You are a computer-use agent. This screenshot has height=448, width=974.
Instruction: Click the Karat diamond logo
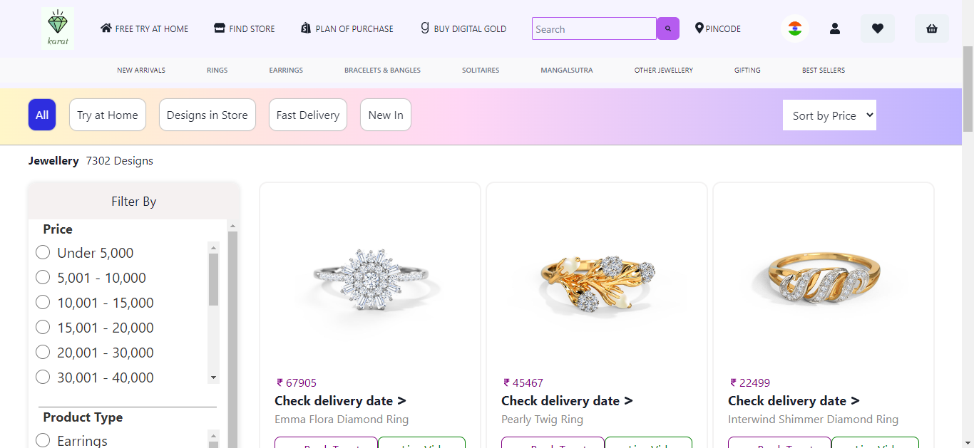pos(57,28)
